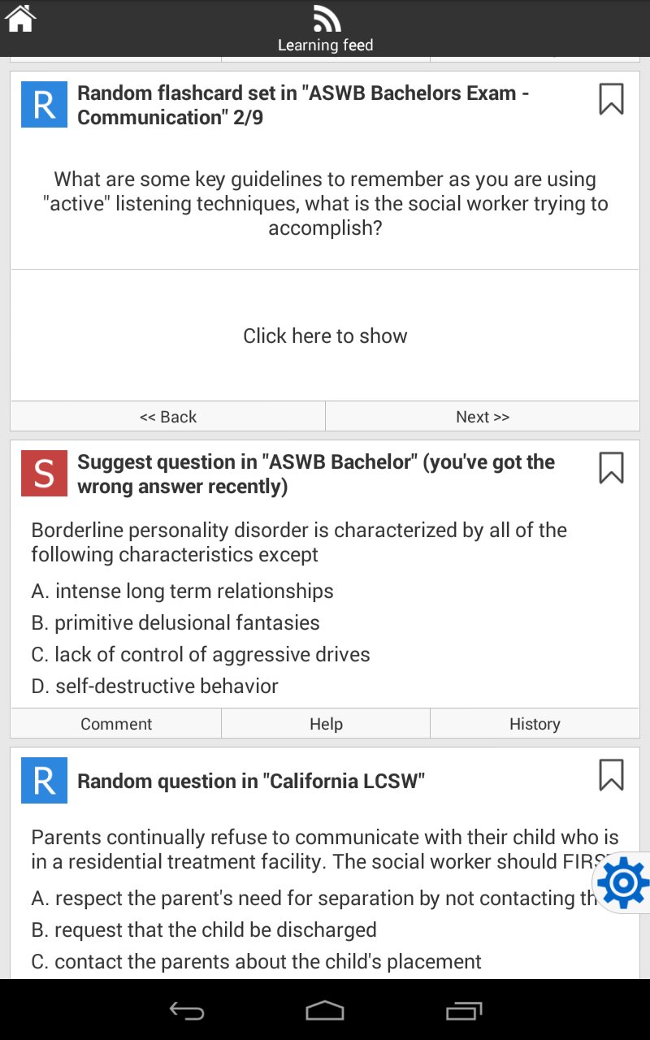Viewport: 650px width, 1040px height.
Task: Go to previous flashcard with Back
Action: [x=167, y=416]
